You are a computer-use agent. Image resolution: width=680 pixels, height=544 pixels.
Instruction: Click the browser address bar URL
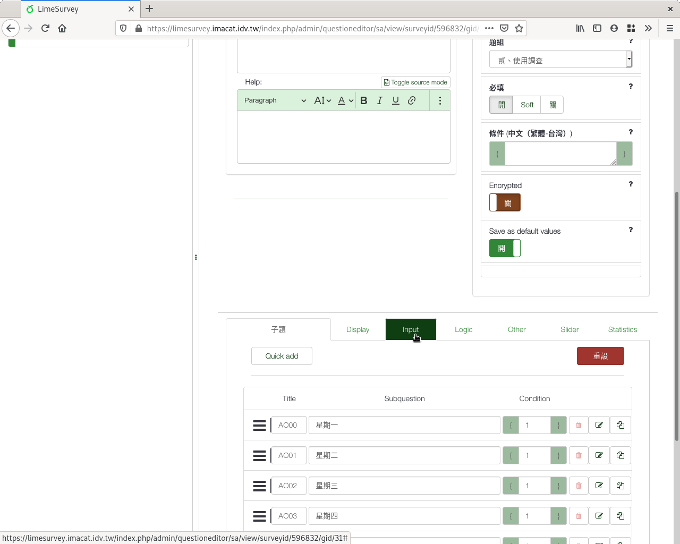coord(312,28)
